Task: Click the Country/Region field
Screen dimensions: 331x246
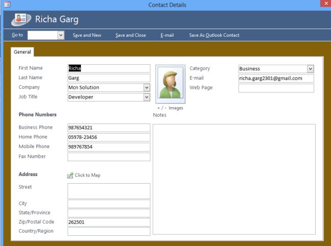Action: [109, 231]
